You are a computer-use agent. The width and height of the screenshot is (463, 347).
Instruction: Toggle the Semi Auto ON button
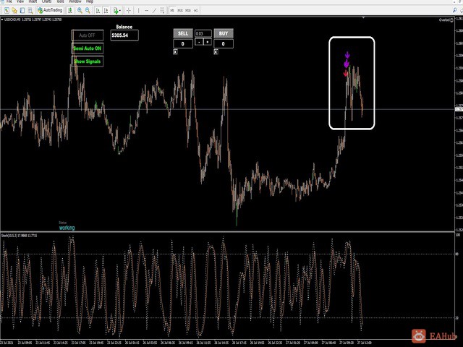point(88,48)
